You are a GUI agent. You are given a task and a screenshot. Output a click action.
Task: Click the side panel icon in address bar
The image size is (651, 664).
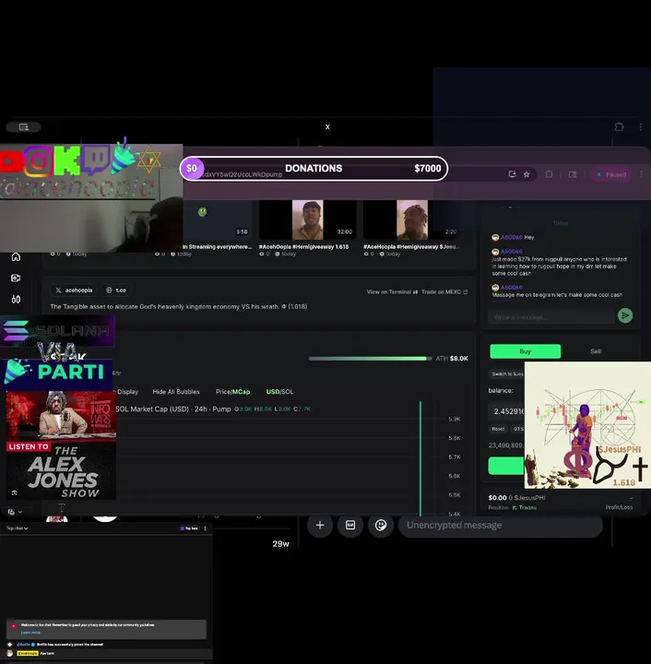click(x=573, y=174)
